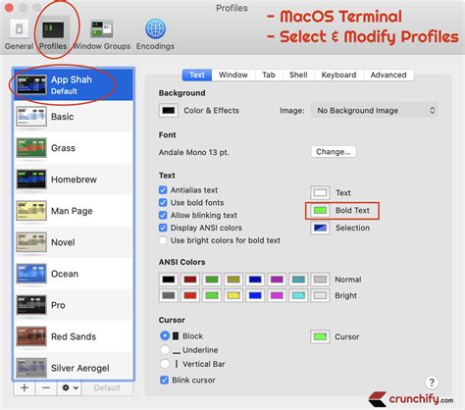The width and height of the screenshot is (465, 410).
Task: Click the Default button below profile list
Action: [107, 387]
